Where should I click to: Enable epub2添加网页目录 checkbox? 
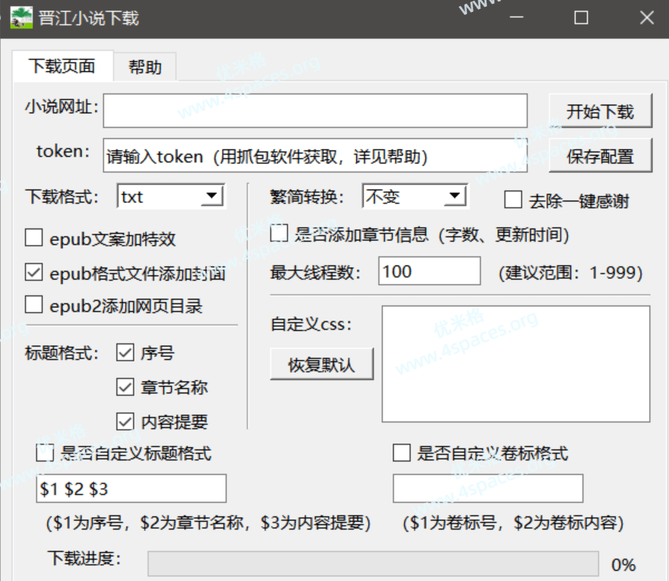point(34,305)
